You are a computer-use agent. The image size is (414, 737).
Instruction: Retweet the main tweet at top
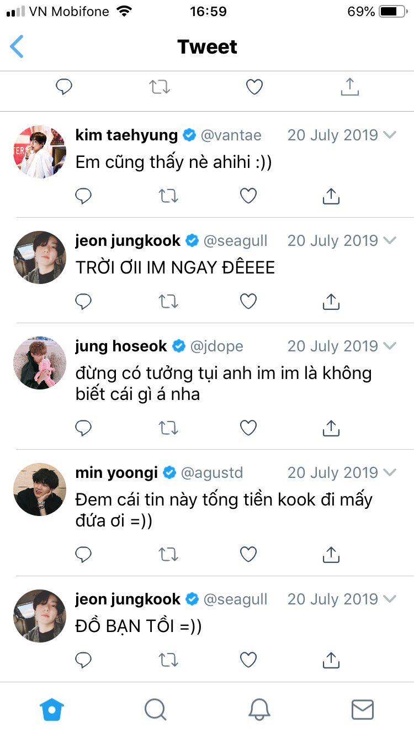tap(160, 87)
